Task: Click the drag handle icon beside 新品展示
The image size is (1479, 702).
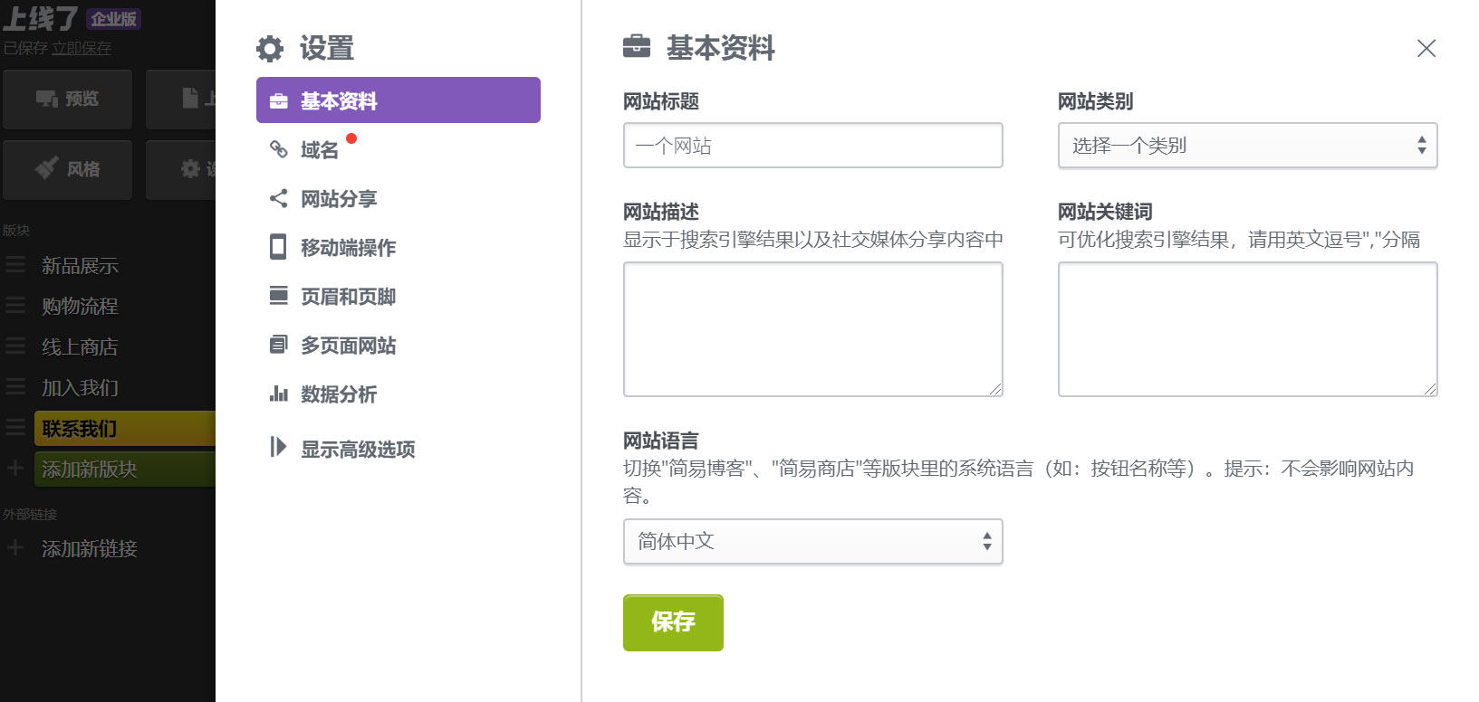Action: (15, 265)
